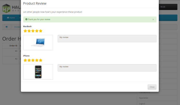This screenshot has height=105, width=180.
Task: Dismiss the Thank you alert with the X
Action: (x=153, y=19)
